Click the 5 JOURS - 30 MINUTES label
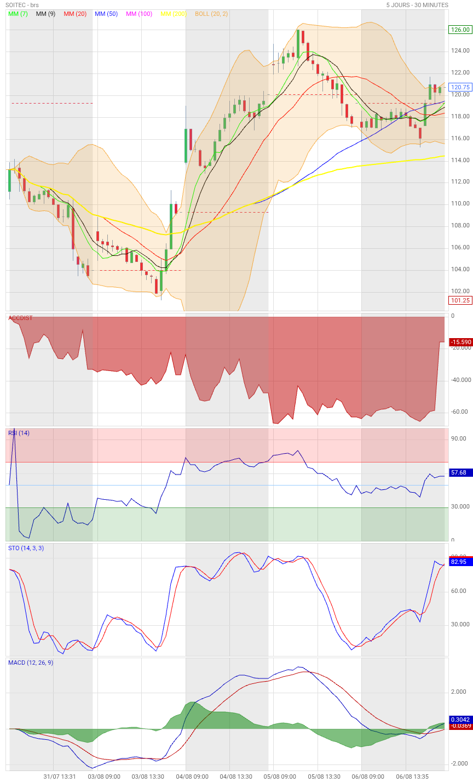473x782 pixels. tap(417, 5)
